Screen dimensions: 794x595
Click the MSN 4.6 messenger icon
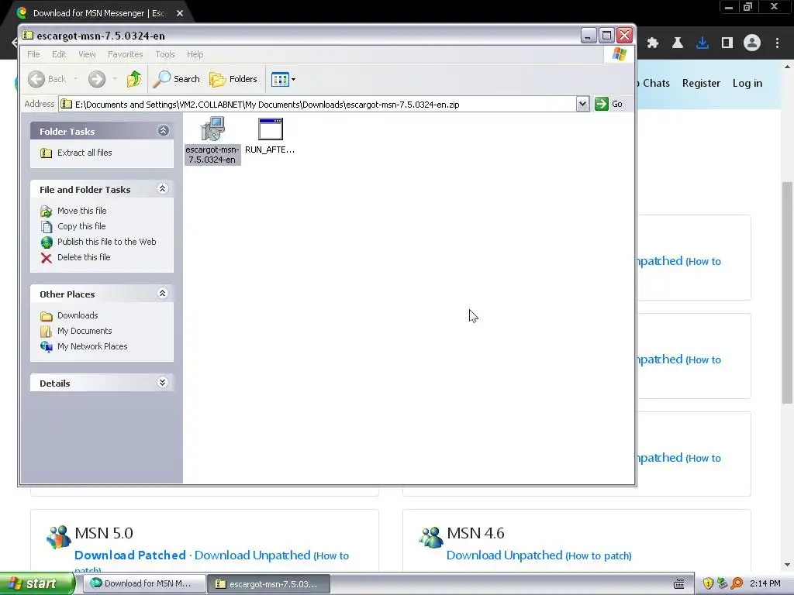(x=431, y=538)
